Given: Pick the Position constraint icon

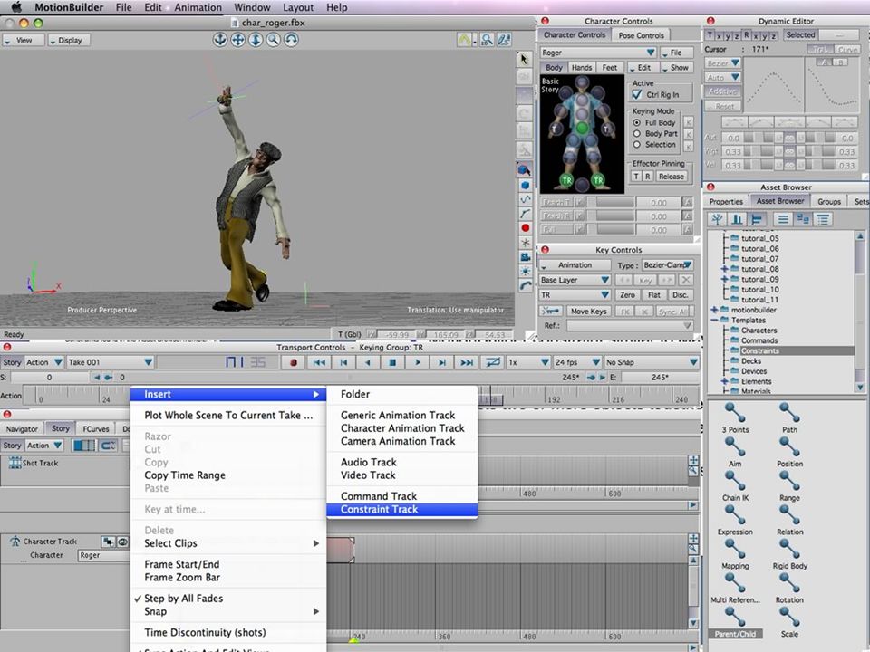Looking at the screenshot, I should click(789, 447).
